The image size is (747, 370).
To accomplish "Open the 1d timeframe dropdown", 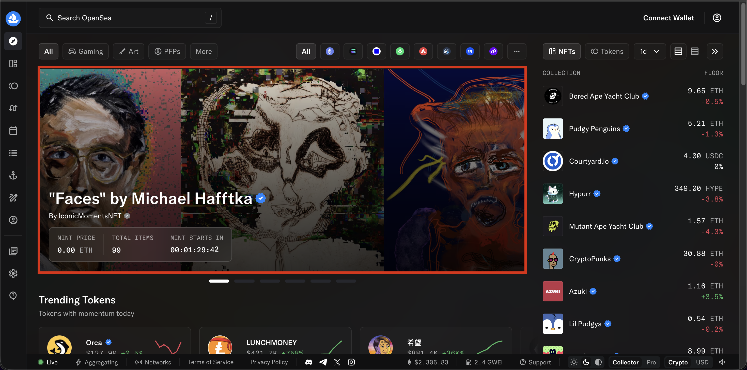I will [x=650, y=51].
